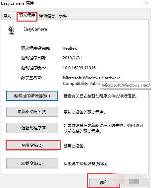Switch to the 常规 tab
Screen dimensions: 153x188
pos(7,16)
